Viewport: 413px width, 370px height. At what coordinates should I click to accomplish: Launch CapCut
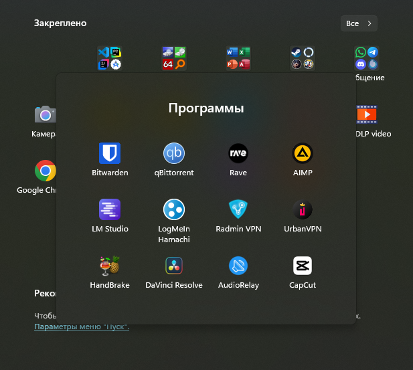click(x=303, y=272)
